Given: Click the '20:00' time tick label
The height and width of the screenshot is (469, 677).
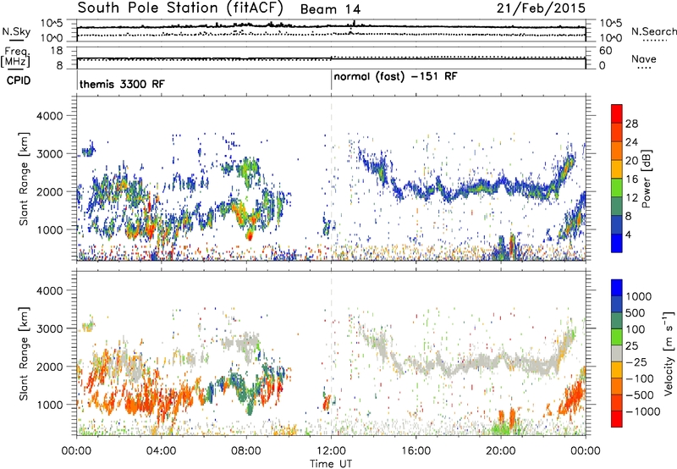Looking at the screenshot, I should [501, 451].
